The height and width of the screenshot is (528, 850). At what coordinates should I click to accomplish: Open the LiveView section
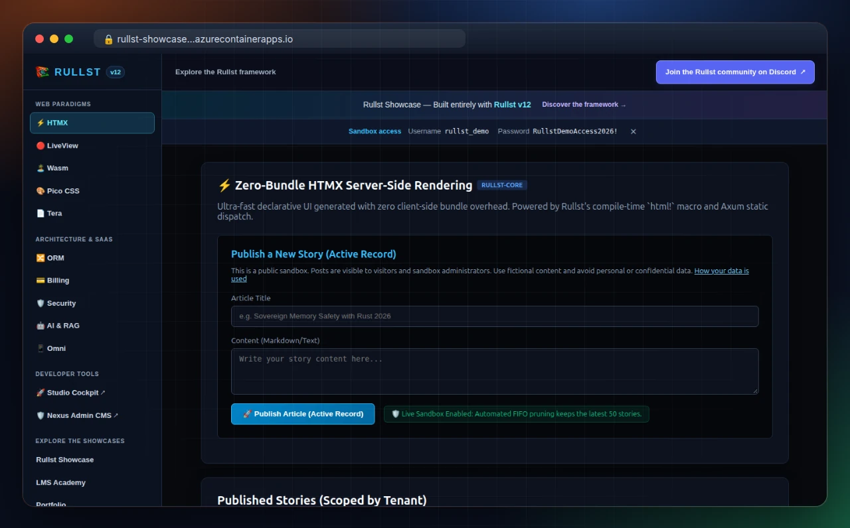pyautogui.click(x=92, y=145)
